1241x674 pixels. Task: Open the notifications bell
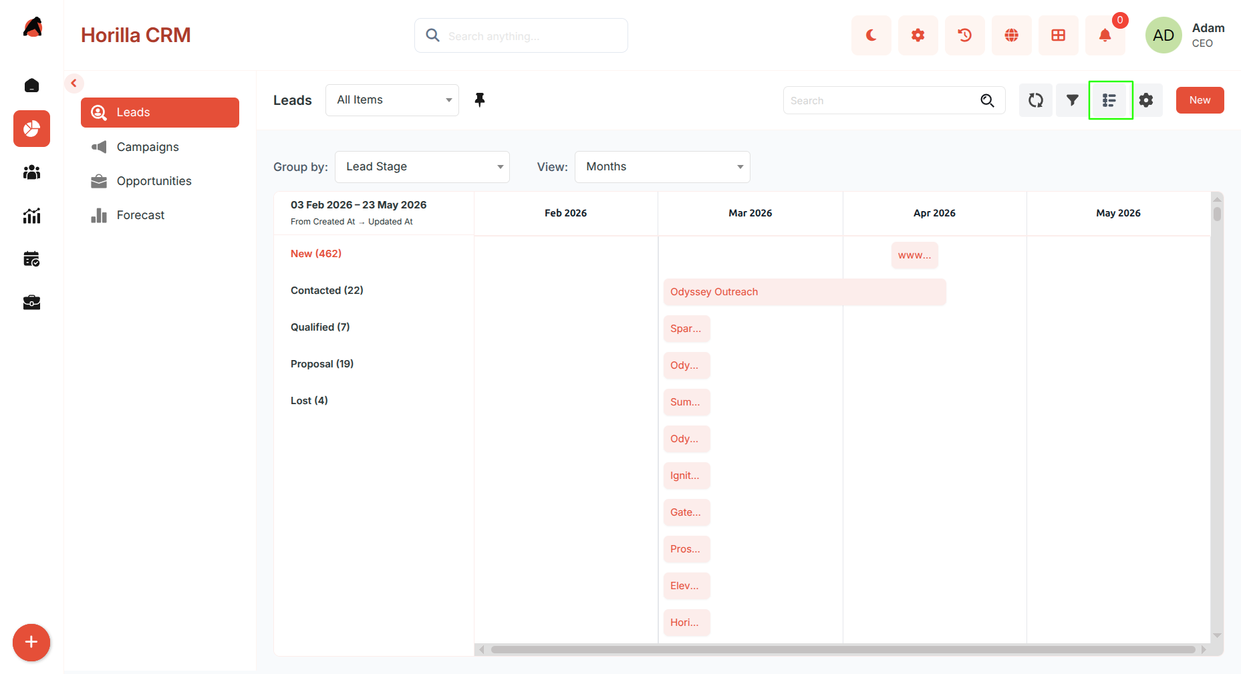click(1105, 35)
